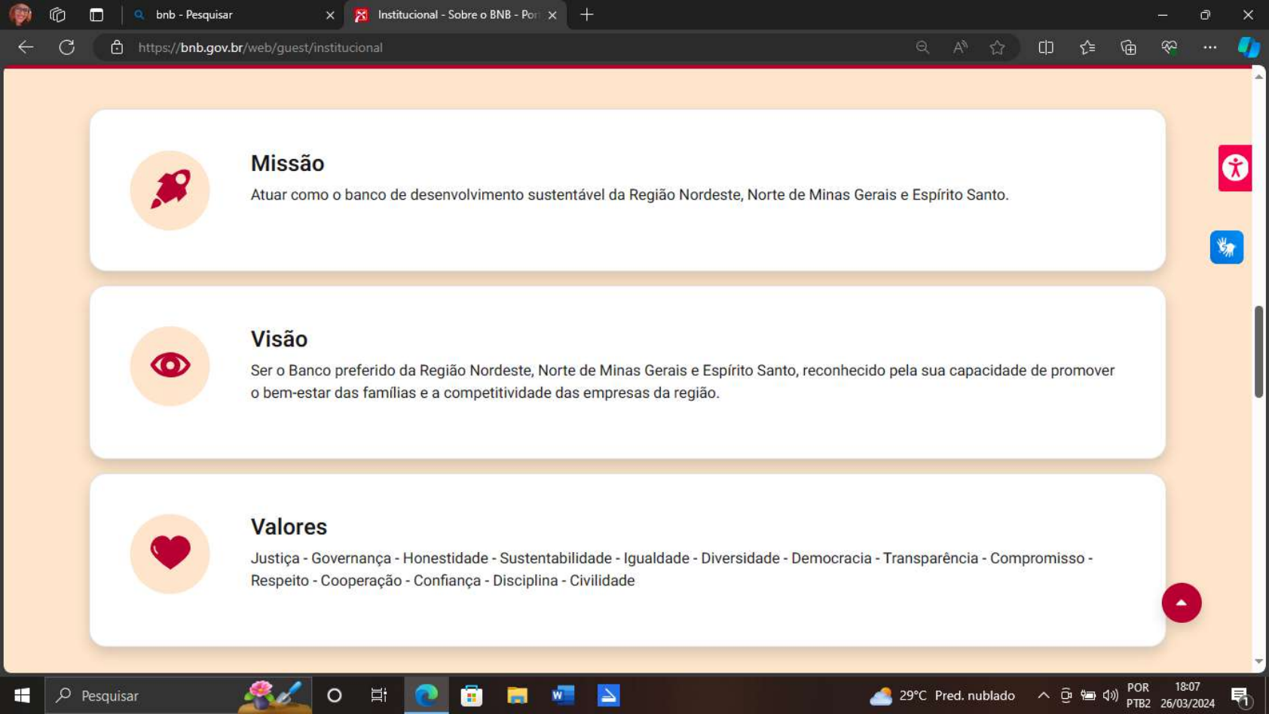Open Word from the taskbar
The width and height of the screenshot is (1269, 714).
tap(563, 695)
